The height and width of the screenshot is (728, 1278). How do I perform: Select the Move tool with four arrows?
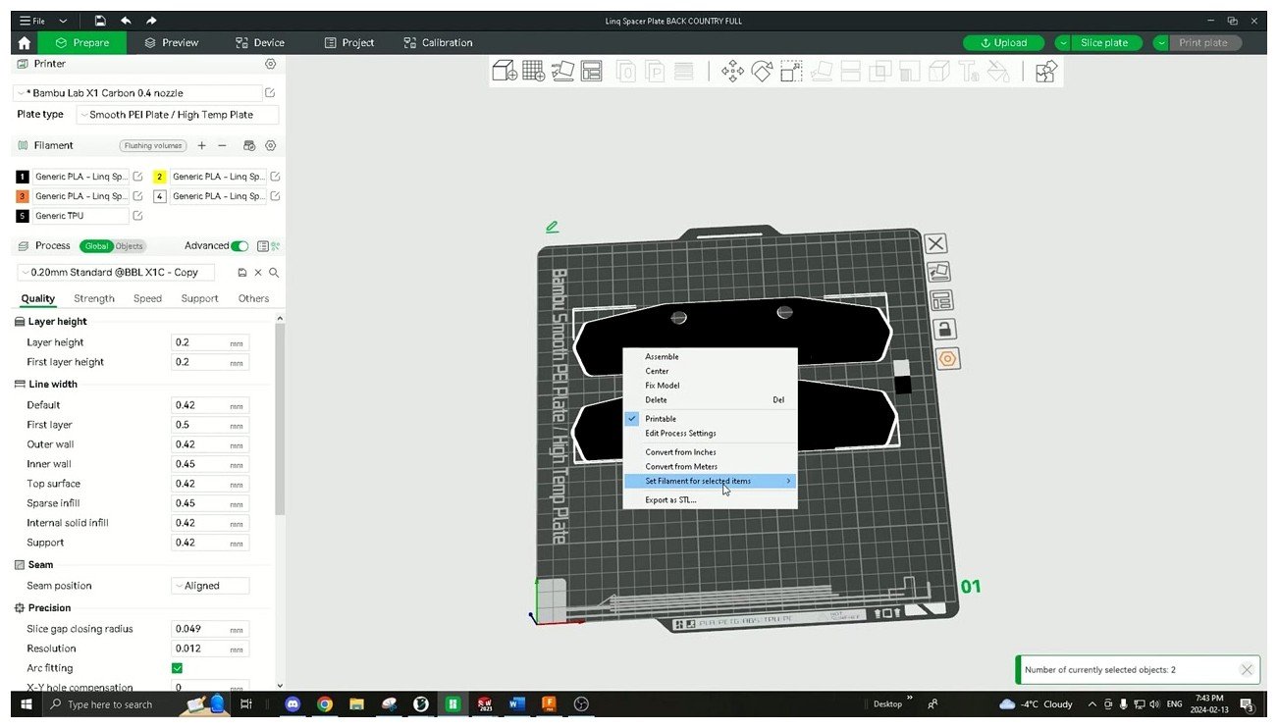(732, 71)
